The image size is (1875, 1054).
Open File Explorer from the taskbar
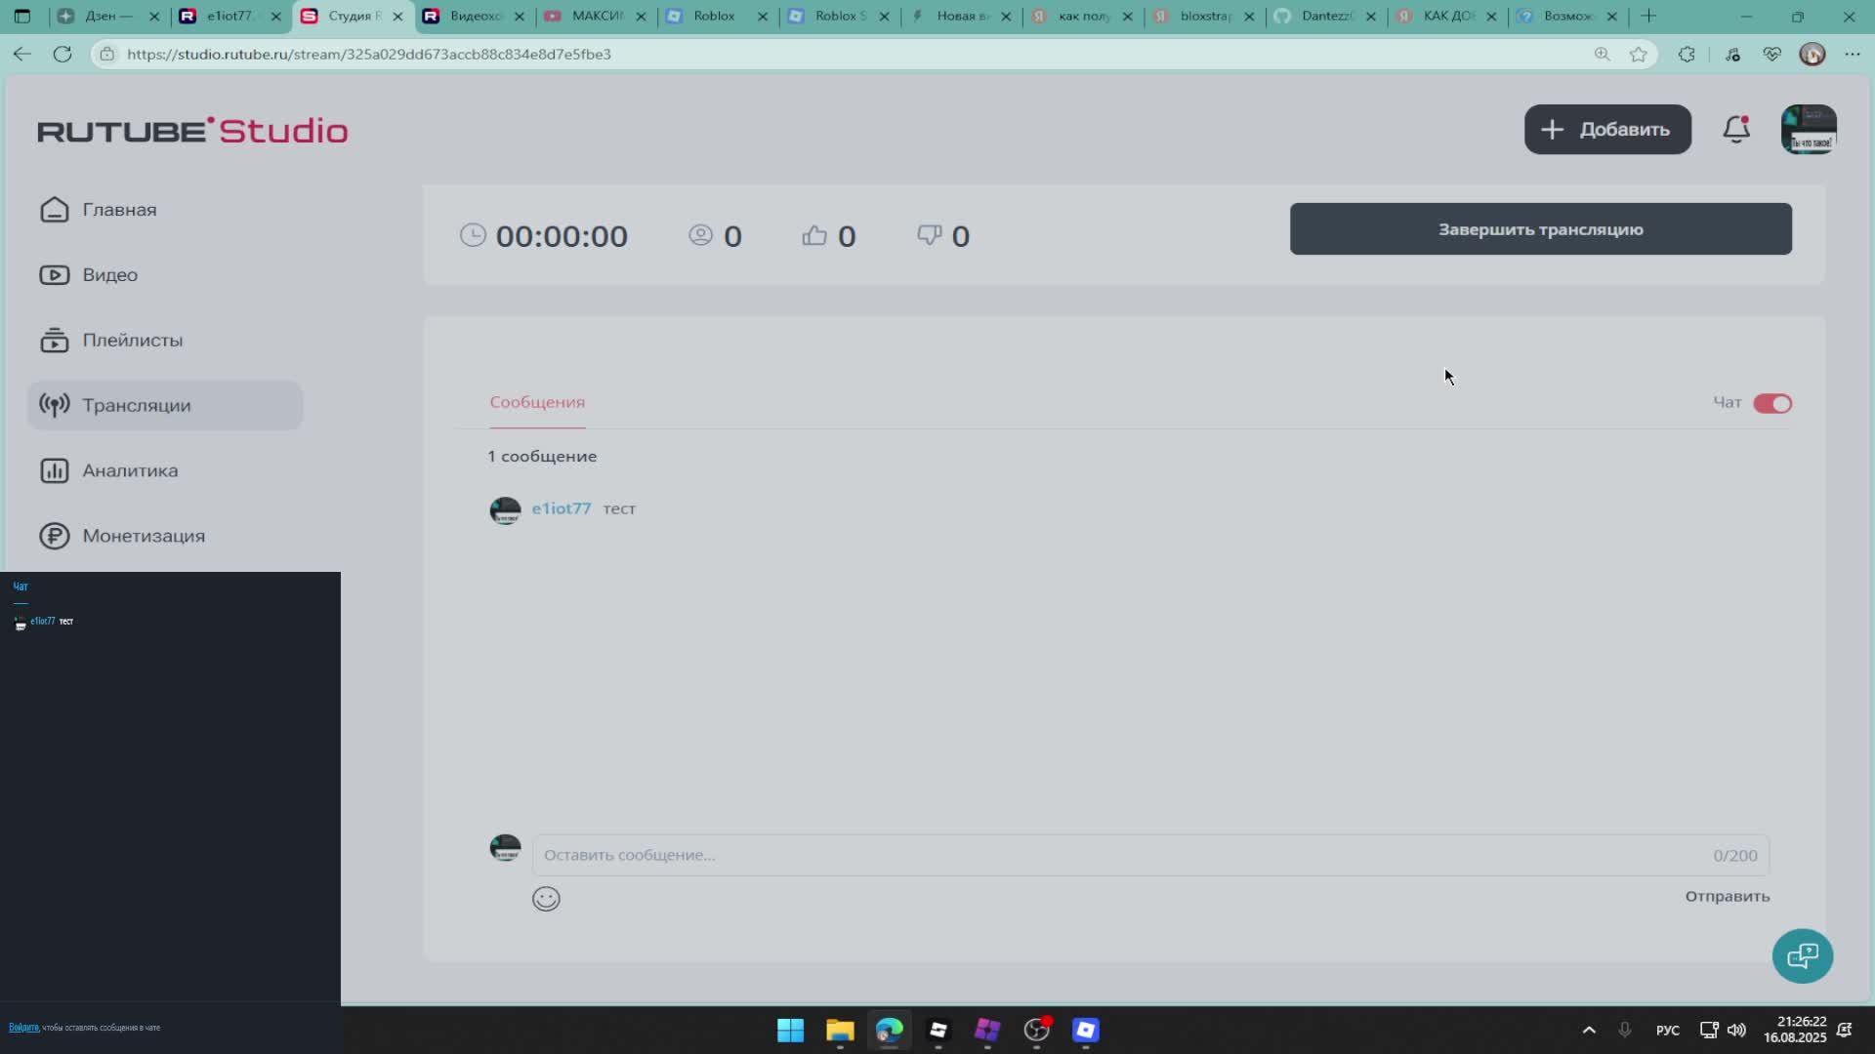pos(840,1031)
